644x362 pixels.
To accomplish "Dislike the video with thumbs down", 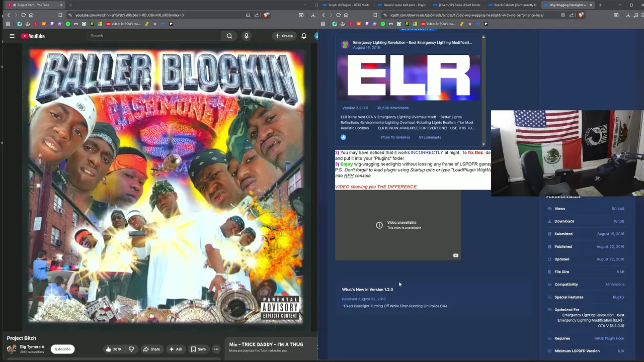I will click(131, 349).
